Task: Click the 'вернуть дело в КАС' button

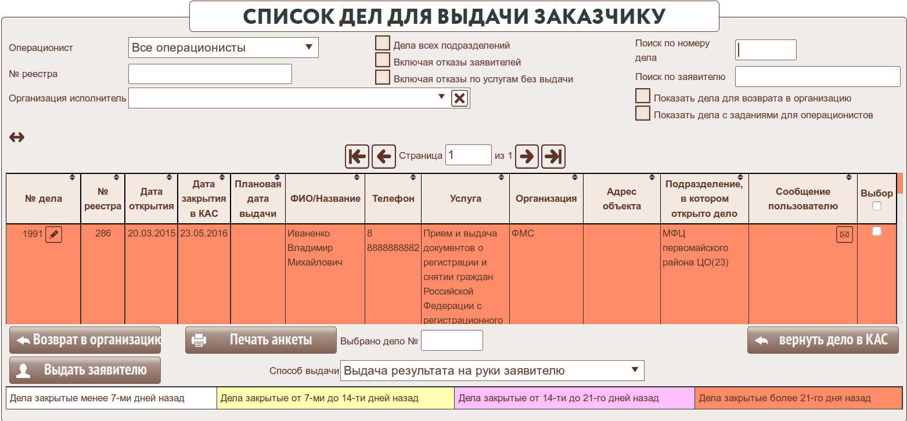Action: tap(822, 340)
